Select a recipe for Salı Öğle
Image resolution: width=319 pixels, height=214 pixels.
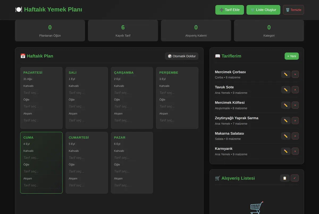click(x=87, y=106)
